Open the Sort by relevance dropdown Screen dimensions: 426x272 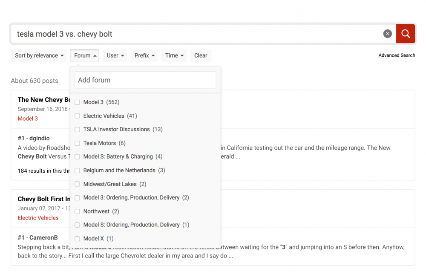pyautogui.click(x=39, y=55)
